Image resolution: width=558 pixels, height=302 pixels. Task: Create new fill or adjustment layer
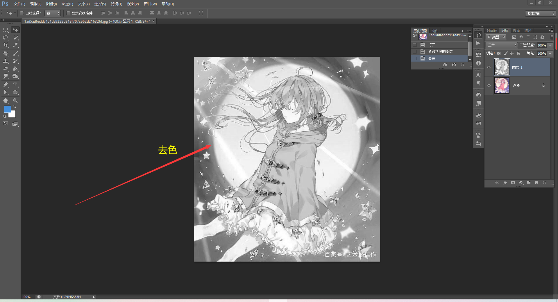coord(521,183)
